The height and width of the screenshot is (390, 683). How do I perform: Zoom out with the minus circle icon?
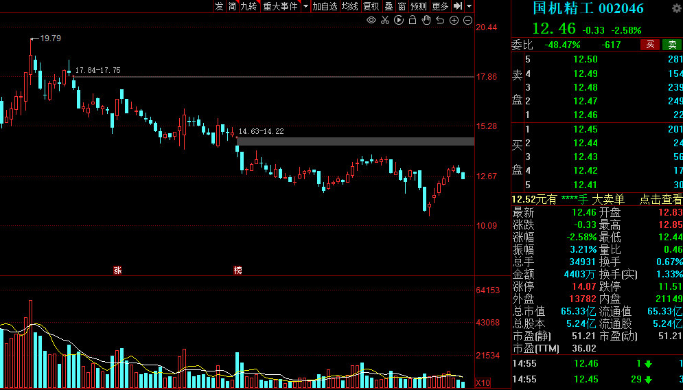467,21
